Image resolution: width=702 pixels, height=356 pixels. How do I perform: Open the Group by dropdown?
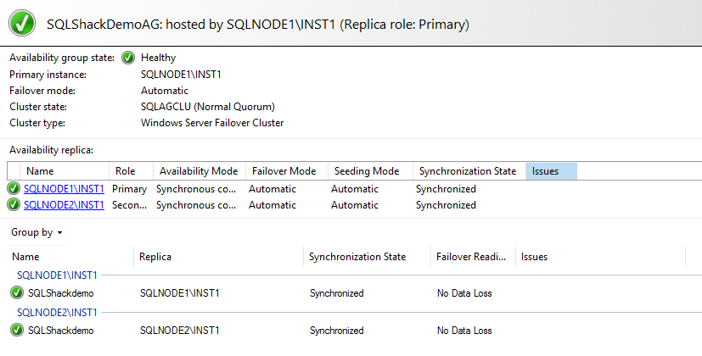coord(37,232)
